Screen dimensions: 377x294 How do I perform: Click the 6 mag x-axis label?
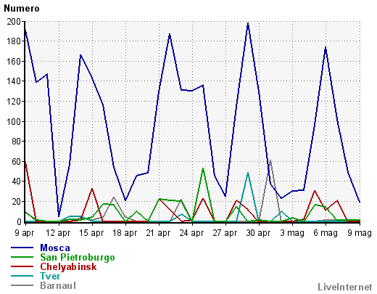[326, 233]
